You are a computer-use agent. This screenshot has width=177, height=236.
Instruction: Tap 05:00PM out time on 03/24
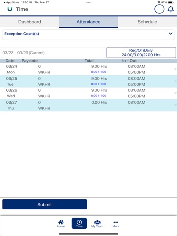click(x=136, y=72)
